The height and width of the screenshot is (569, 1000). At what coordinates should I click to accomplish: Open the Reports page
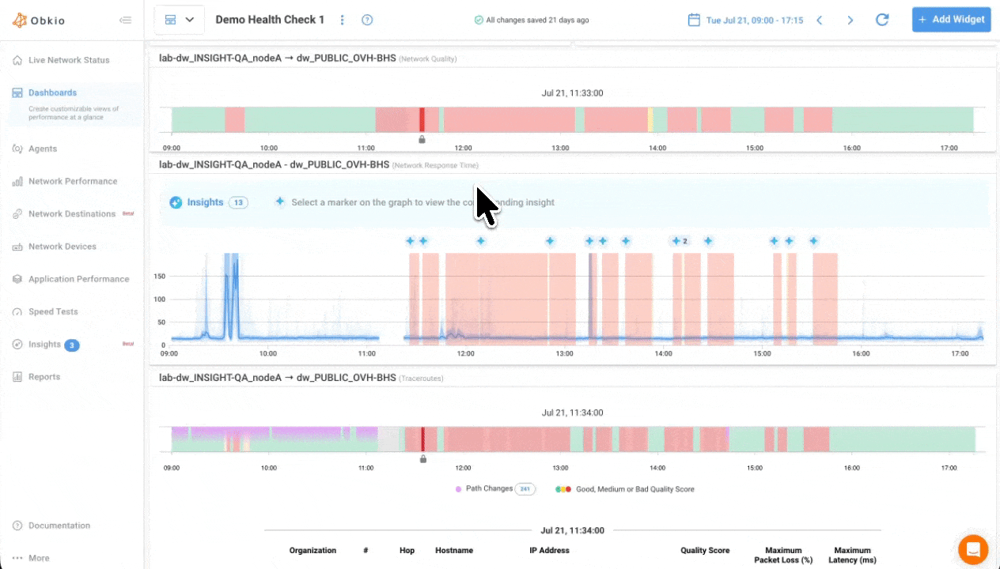pyautogui.click(x=44, y=377)
